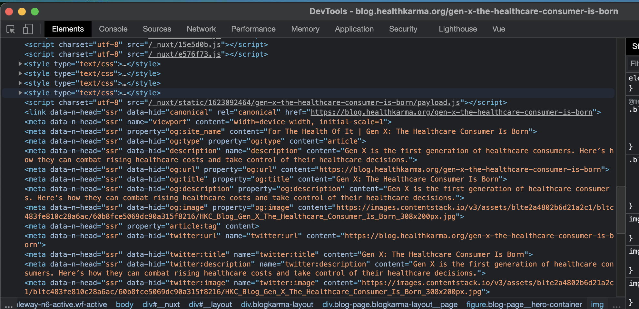Expand the highlighted fourth style element

pos(20,93)
